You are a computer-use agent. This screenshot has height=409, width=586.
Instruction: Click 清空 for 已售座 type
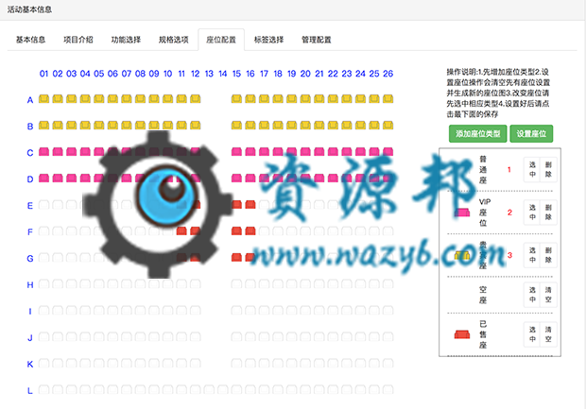point(548,334)
